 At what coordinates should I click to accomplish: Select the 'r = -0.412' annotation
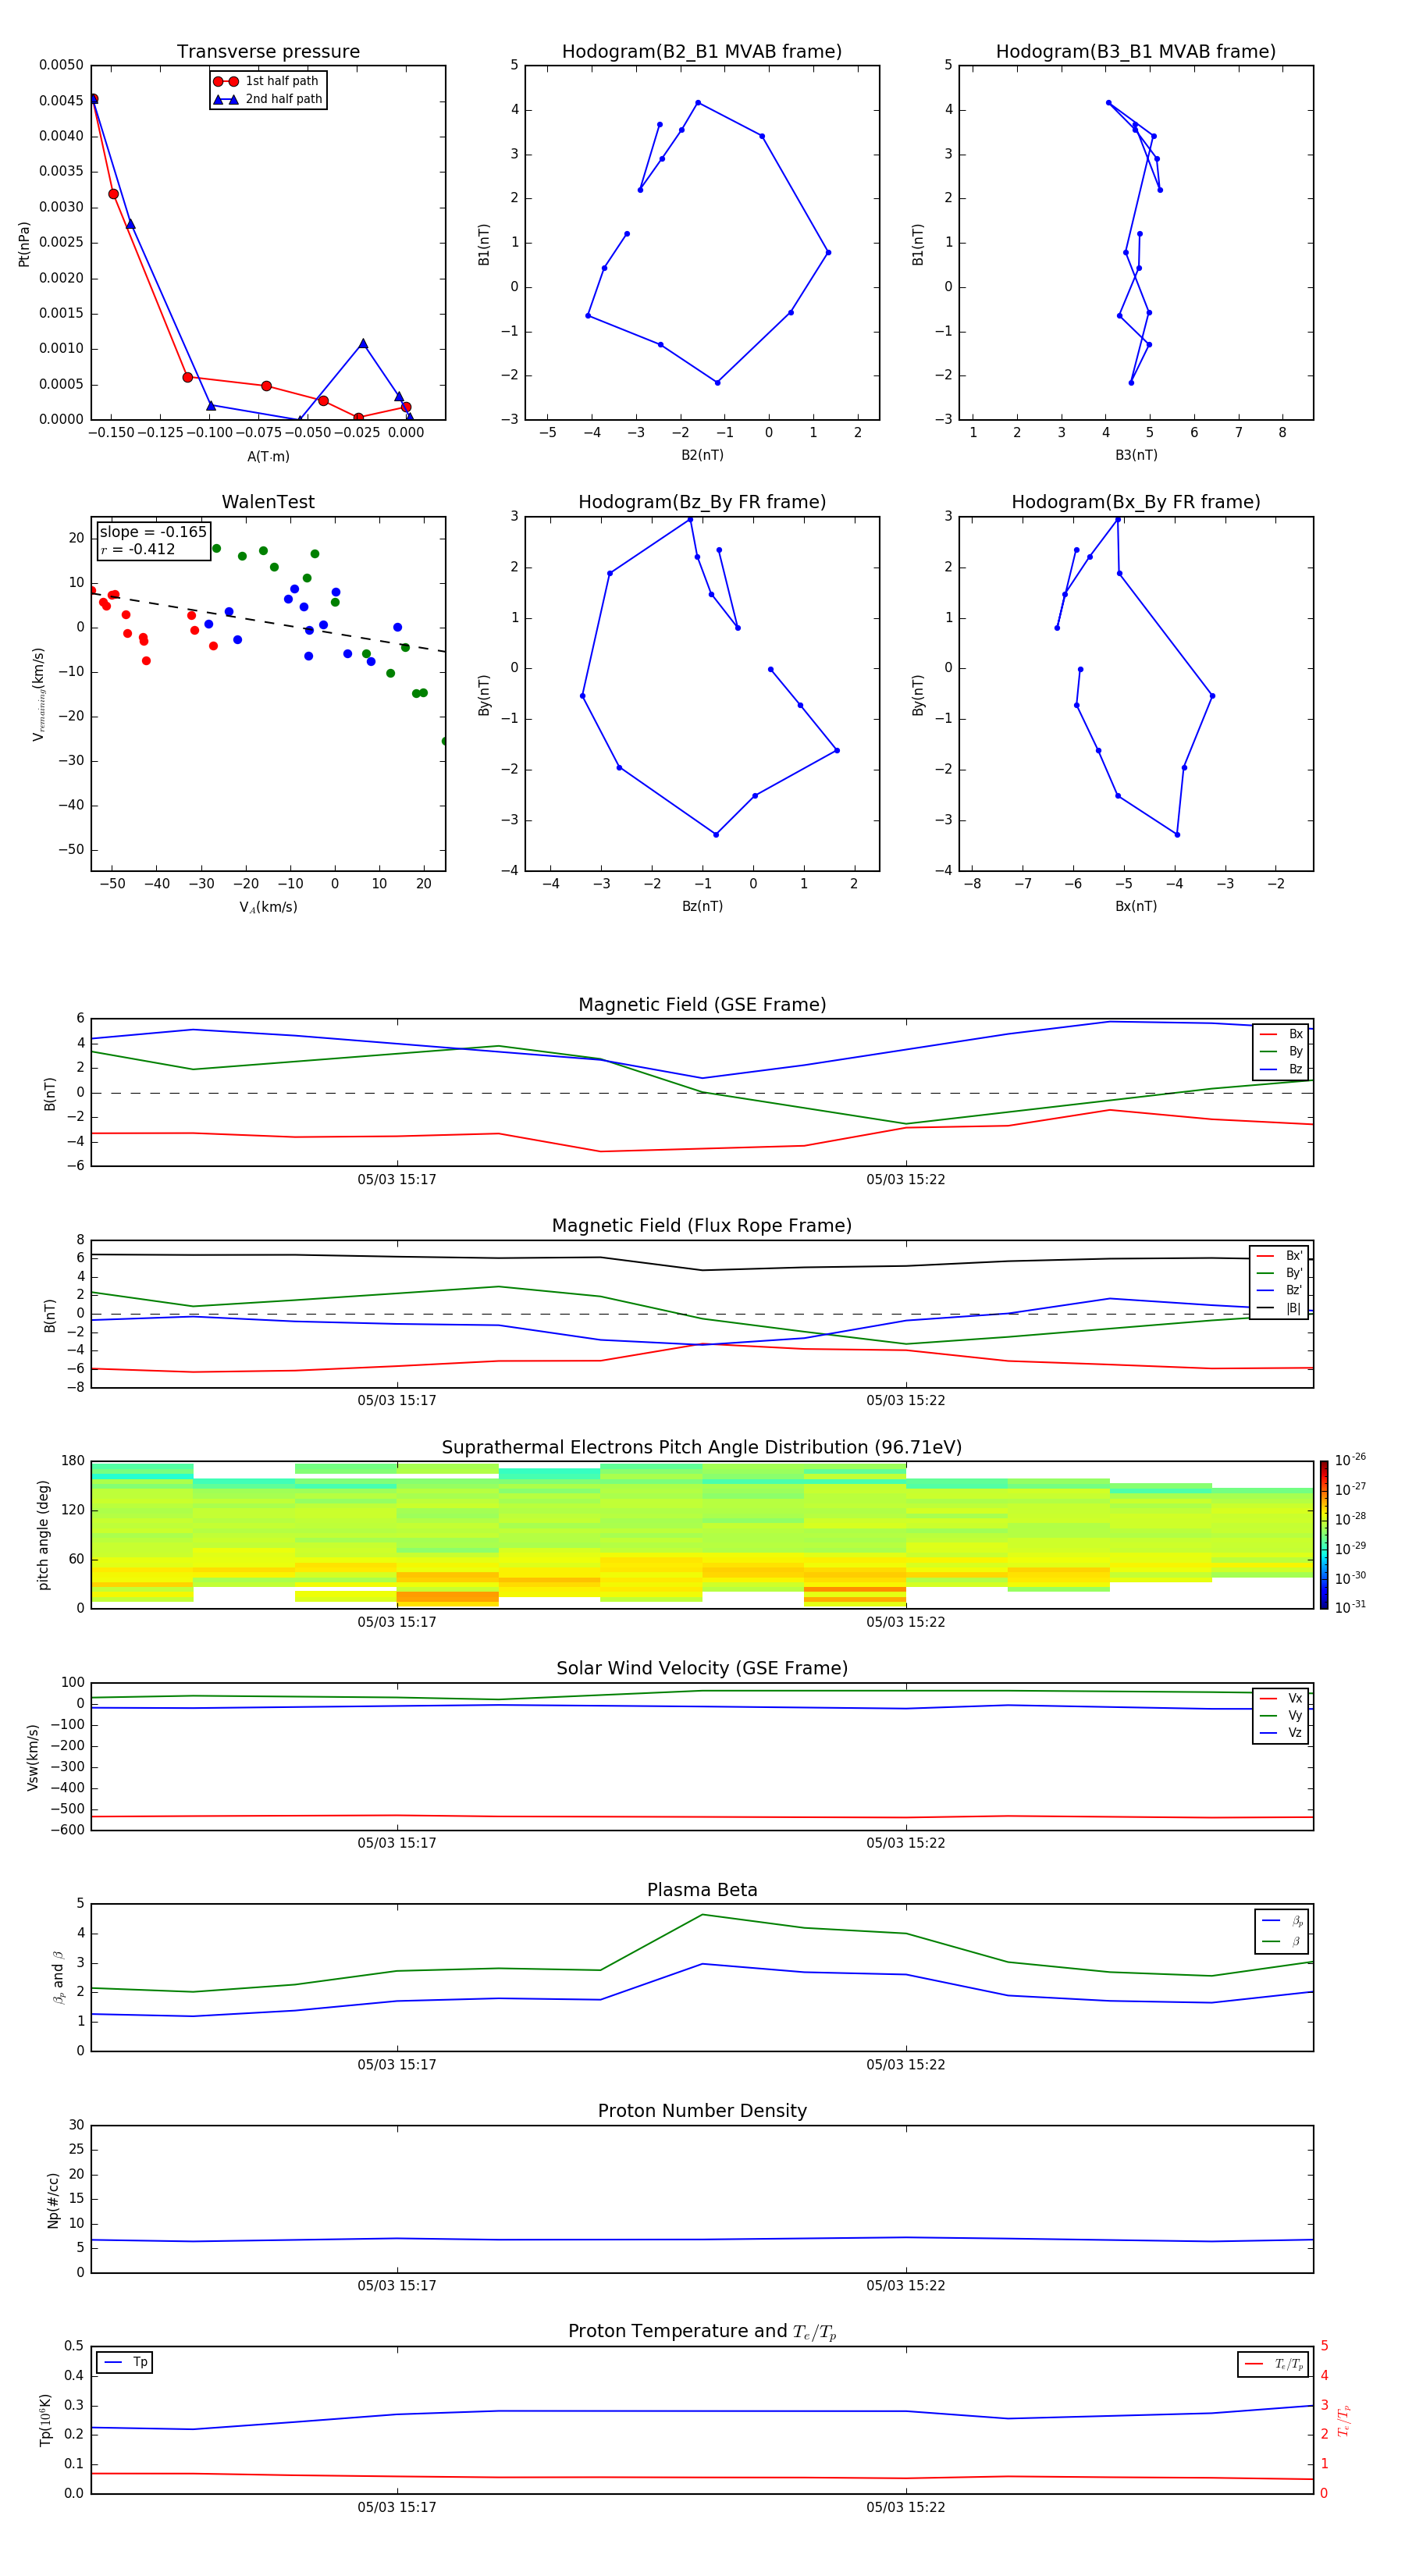click(x=138, y=549)
